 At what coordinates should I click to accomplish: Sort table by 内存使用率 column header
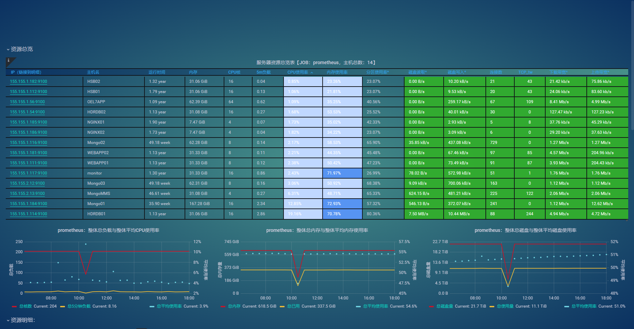tap(337, 72)
